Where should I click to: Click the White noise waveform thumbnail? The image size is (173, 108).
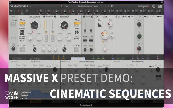[85, 40]
